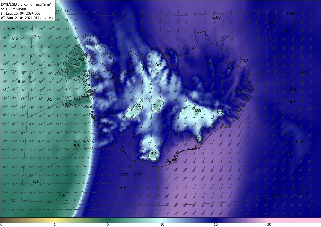Click the 19.7 value on the map
Image resolution: width=321 pixels, height=227 pixels.
coord(165,55)
